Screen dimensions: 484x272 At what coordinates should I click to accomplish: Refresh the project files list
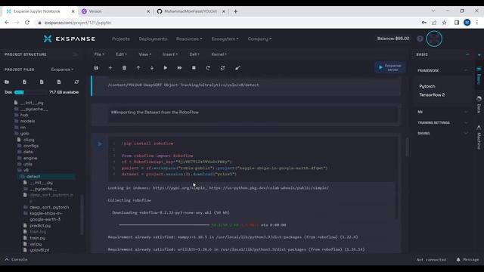76,82
